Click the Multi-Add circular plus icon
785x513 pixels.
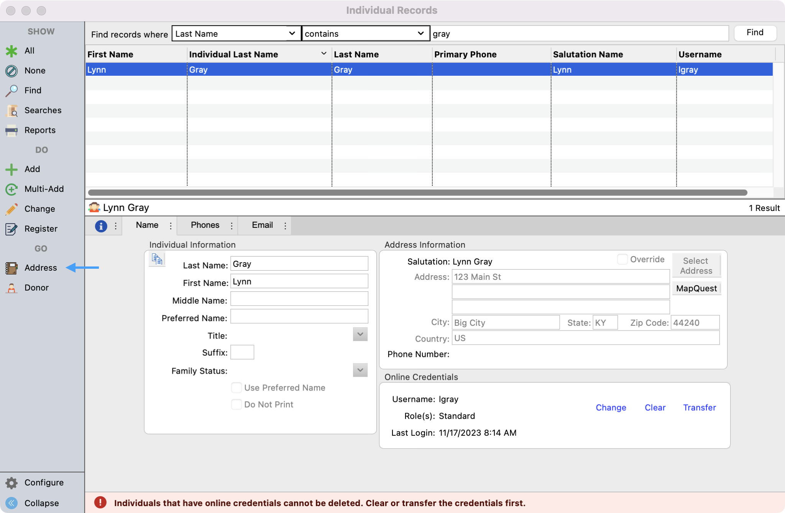click(11, 189)
